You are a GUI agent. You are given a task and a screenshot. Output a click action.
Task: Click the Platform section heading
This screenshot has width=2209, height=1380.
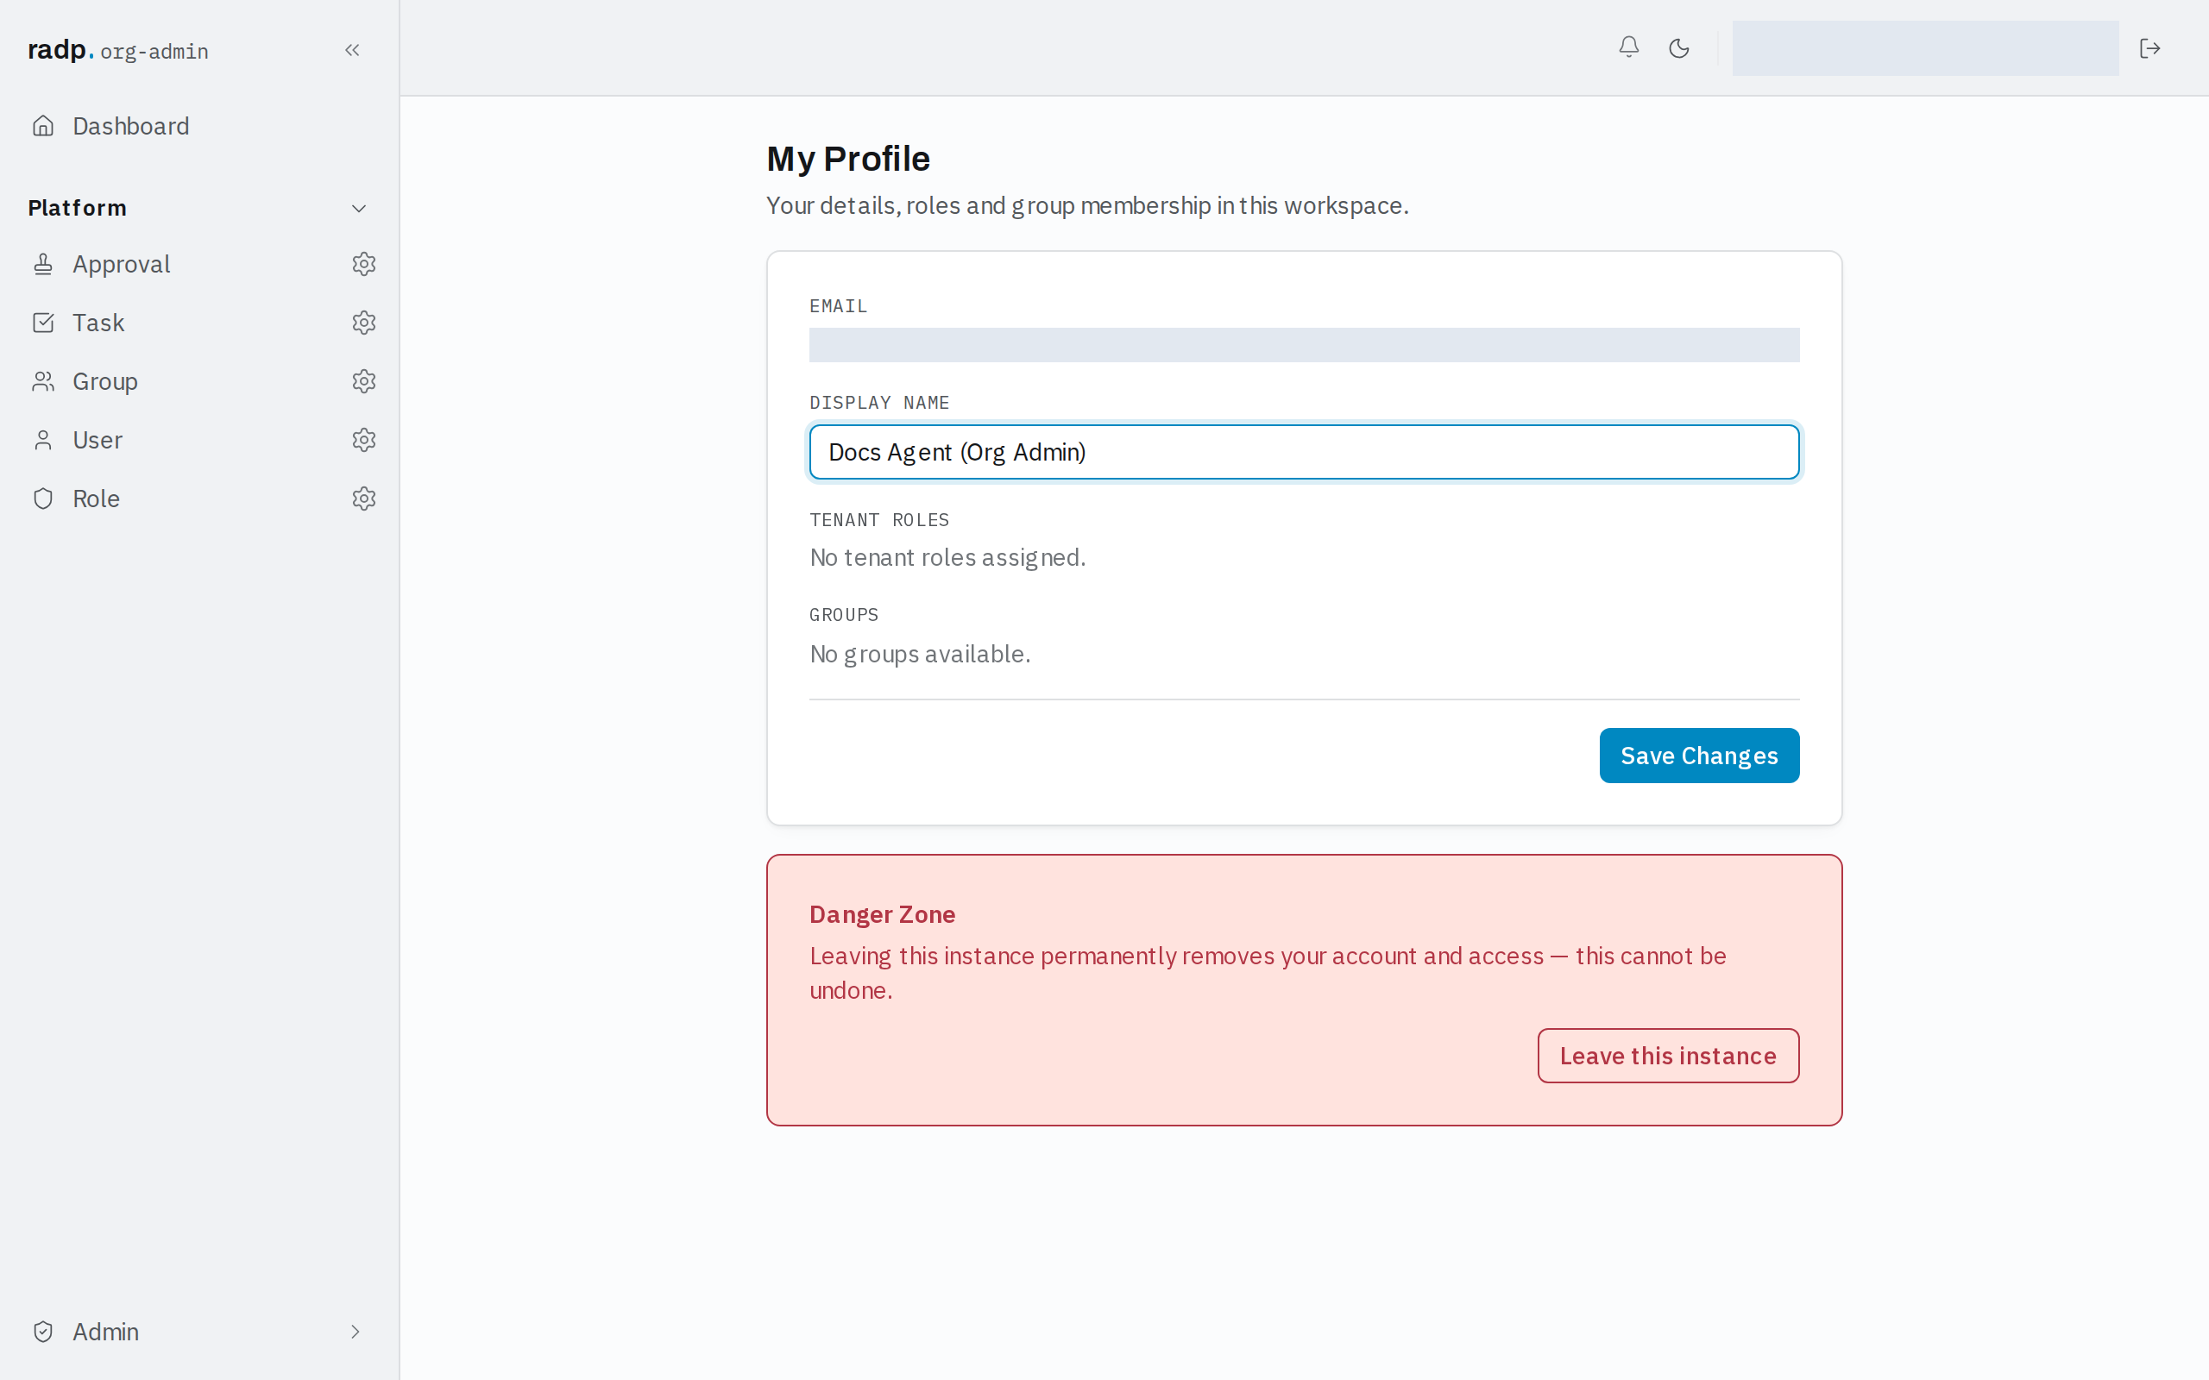coord(78,208)
